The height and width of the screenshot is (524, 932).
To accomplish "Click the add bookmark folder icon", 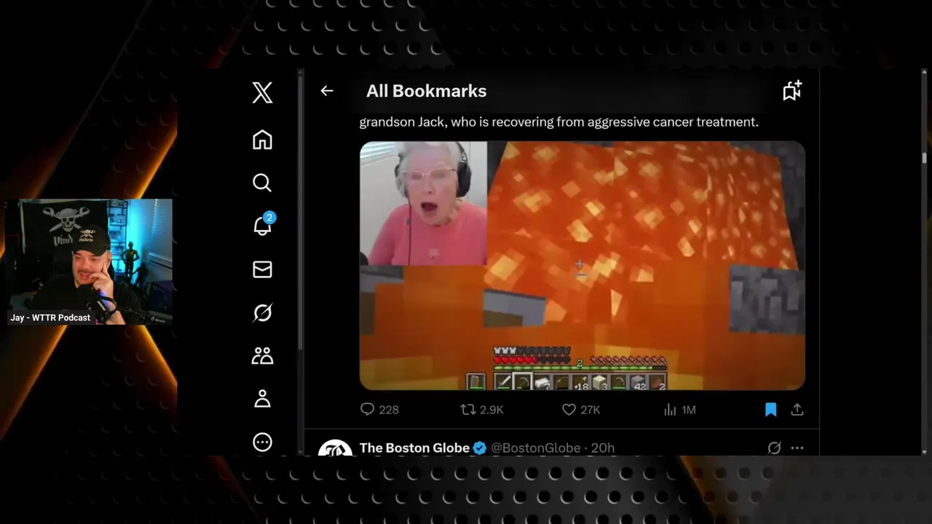I will (792, 91).
